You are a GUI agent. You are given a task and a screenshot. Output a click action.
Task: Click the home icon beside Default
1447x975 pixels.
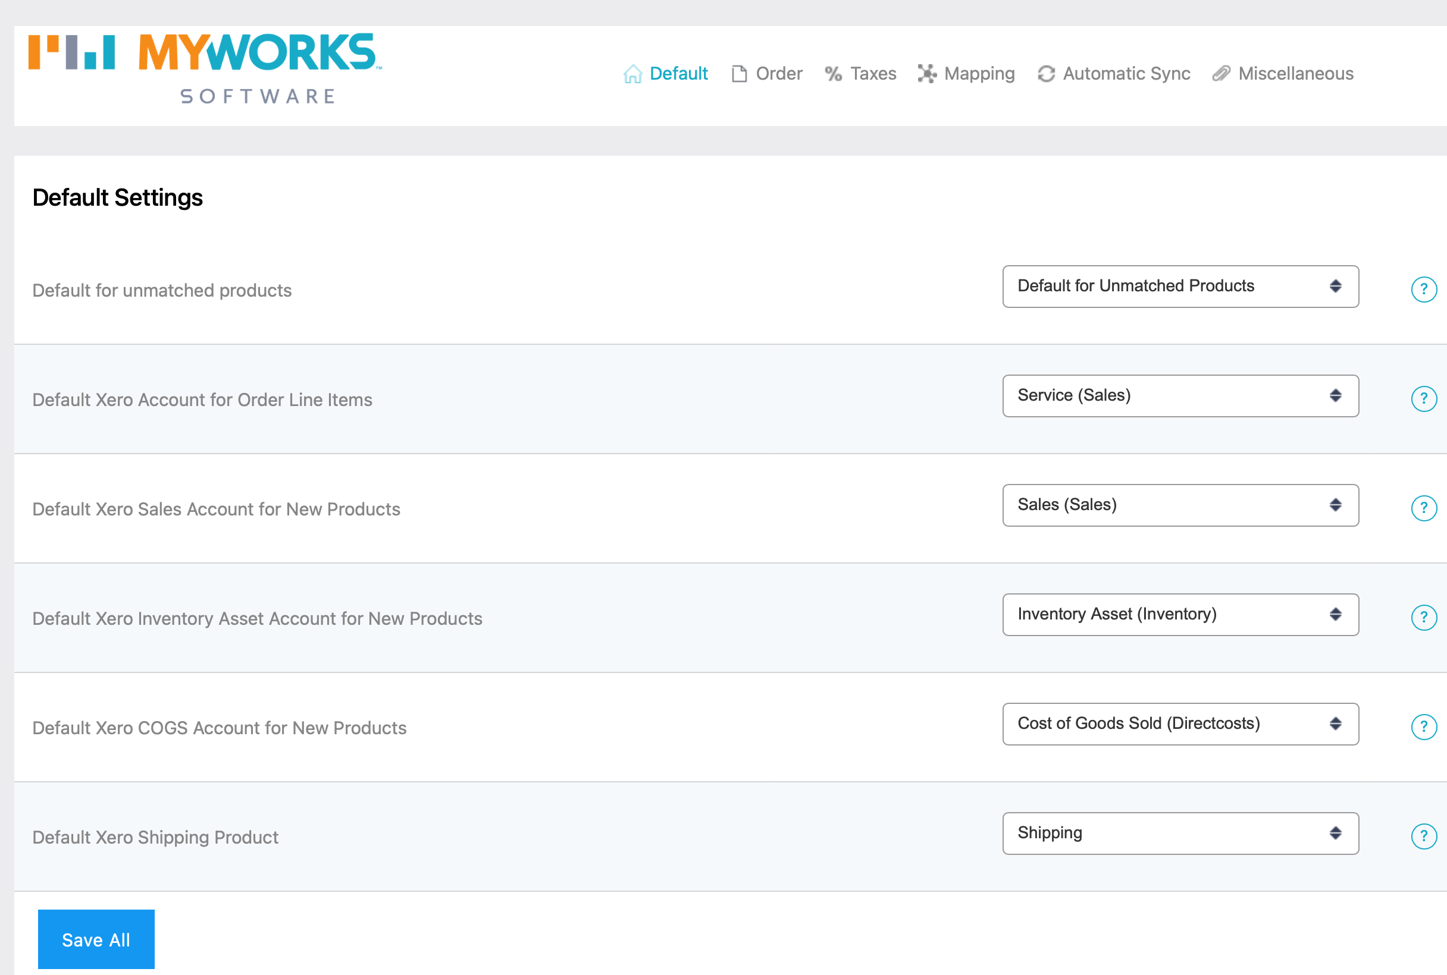(632, 74)
